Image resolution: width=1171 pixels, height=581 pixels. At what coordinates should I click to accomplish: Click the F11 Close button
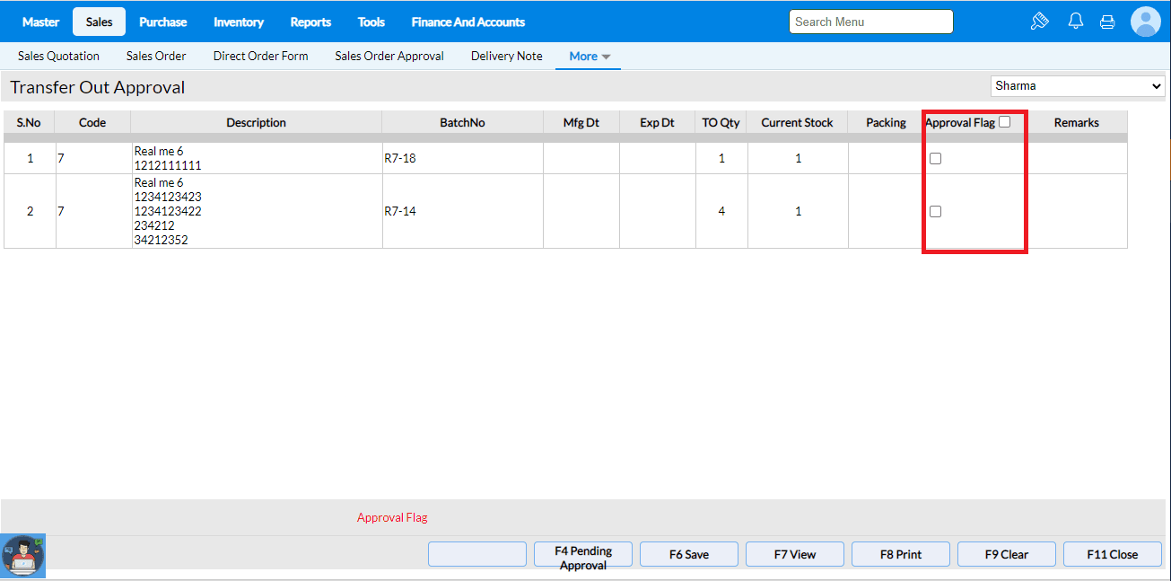click(1113, 554)
